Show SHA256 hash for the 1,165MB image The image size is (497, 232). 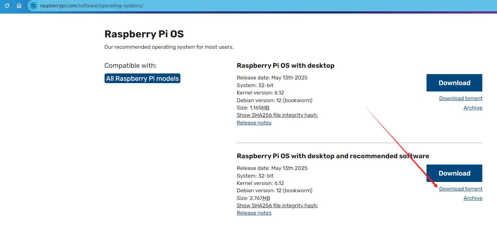[277, 115]
